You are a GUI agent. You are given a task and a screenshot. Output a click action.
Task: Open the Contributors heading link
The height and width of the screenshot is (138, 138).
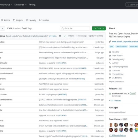coord(115,119)
